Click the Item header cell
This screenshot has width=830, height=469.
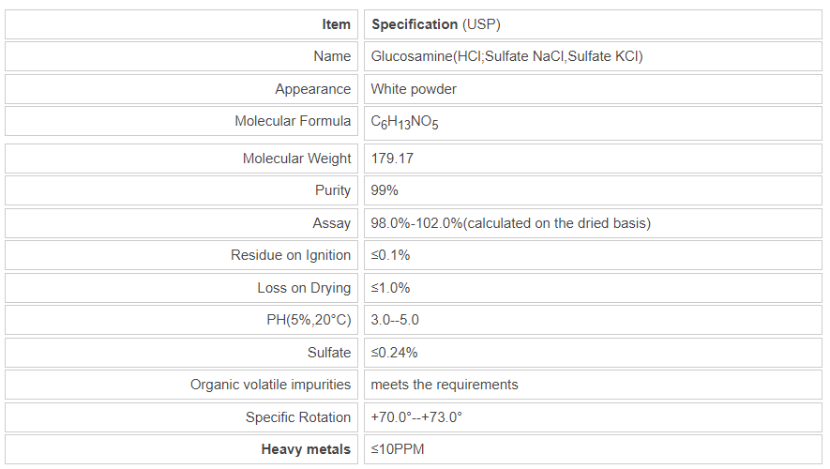[x=336, y=24]
